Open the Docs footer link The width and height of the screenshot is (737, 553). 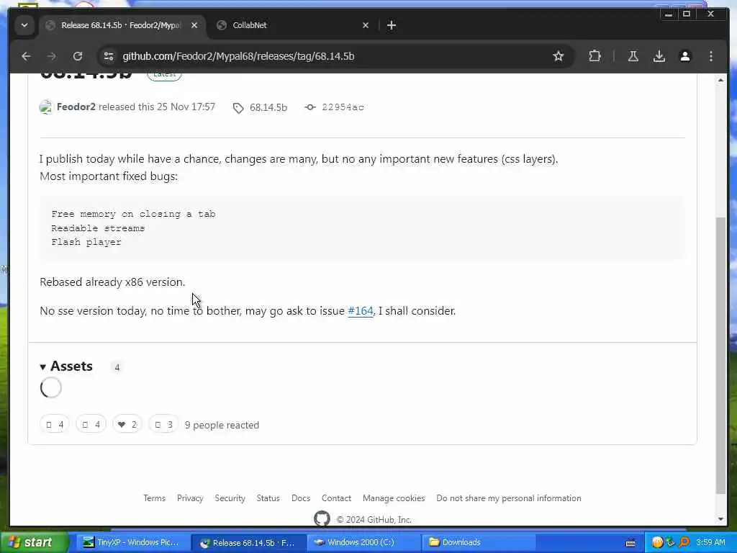point(301,498)
